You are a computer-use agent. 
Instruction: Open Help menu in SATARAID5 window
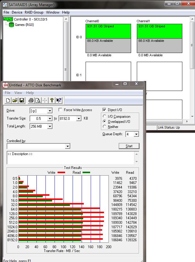66,12
